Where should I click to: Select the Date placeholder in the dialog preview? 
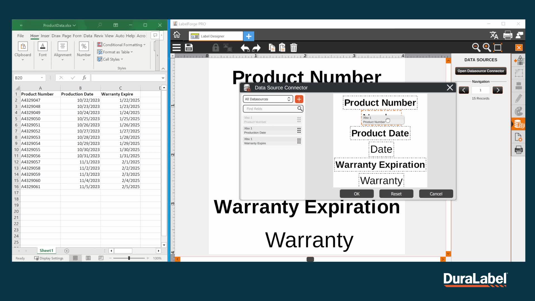click(x=381, y=149)
